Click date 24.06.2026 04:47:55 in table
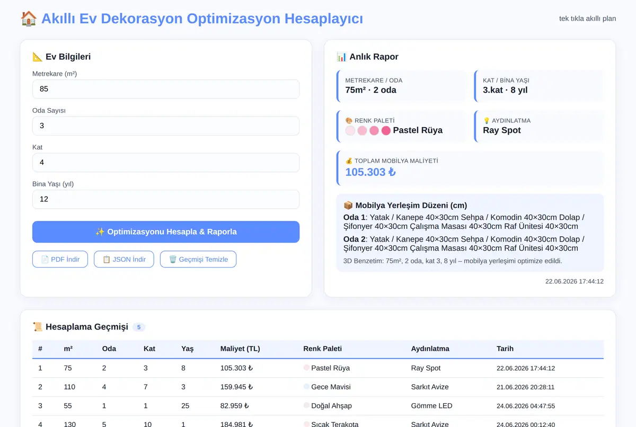The width and height of the screenshot is (636, 427). click(x=526, y=406)
